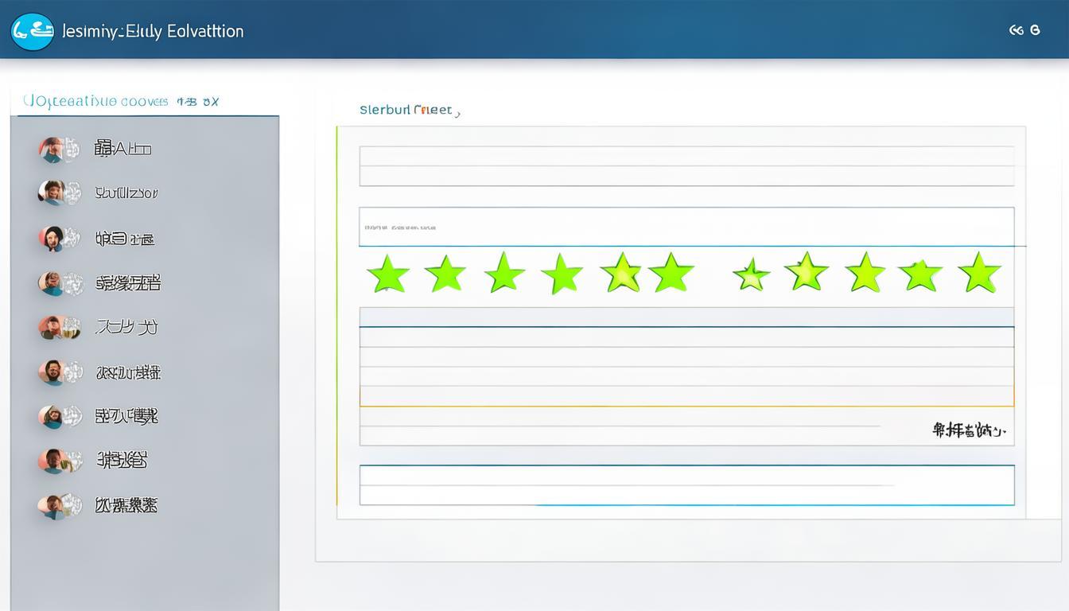Click the application title text in header
The image size is (1069, 611).
click(x=153, y=31)
